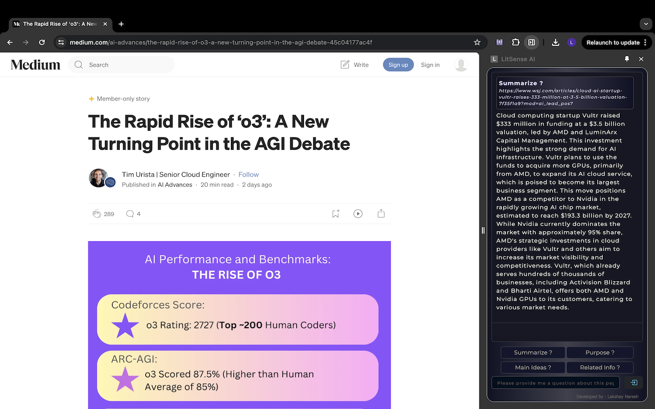This screenshot has width=655, height=409.
Task: Click the '20 min read' text
Action: tap(217, 185)
